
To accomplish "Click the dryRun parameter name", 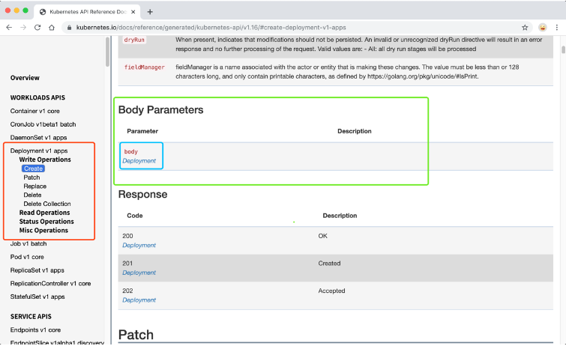I will pyautogui.click(x=134, y=40).
